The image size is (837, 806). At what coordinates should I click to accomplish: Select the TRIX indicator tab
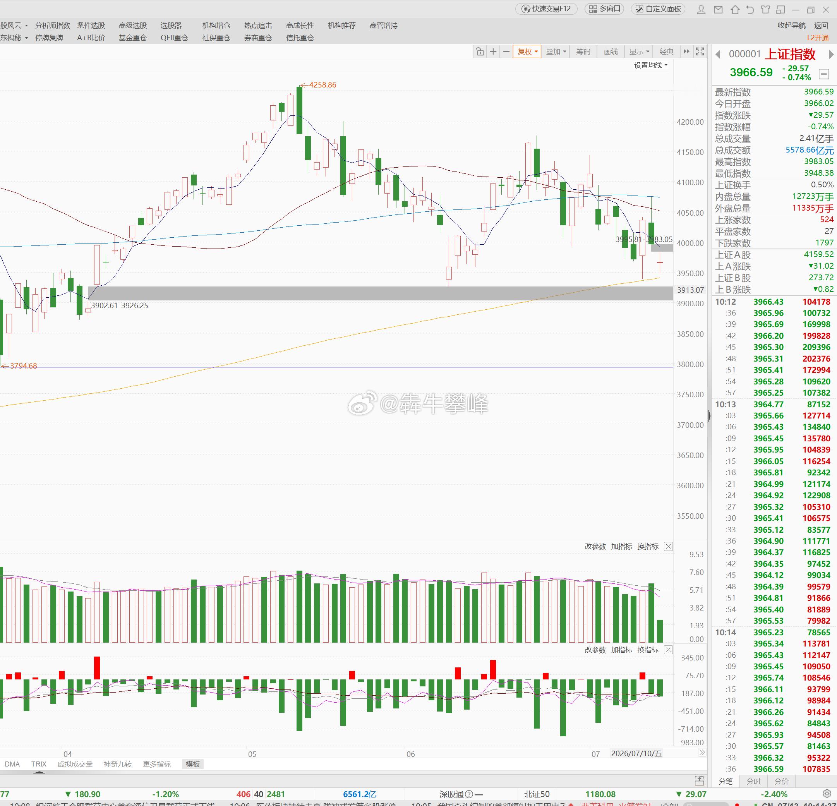[x=38, y=764]
